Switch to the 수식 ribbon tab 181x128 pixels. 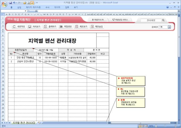pos(47,7)
